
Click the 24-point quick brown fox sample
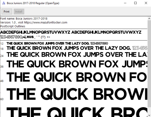coord(77,55)
